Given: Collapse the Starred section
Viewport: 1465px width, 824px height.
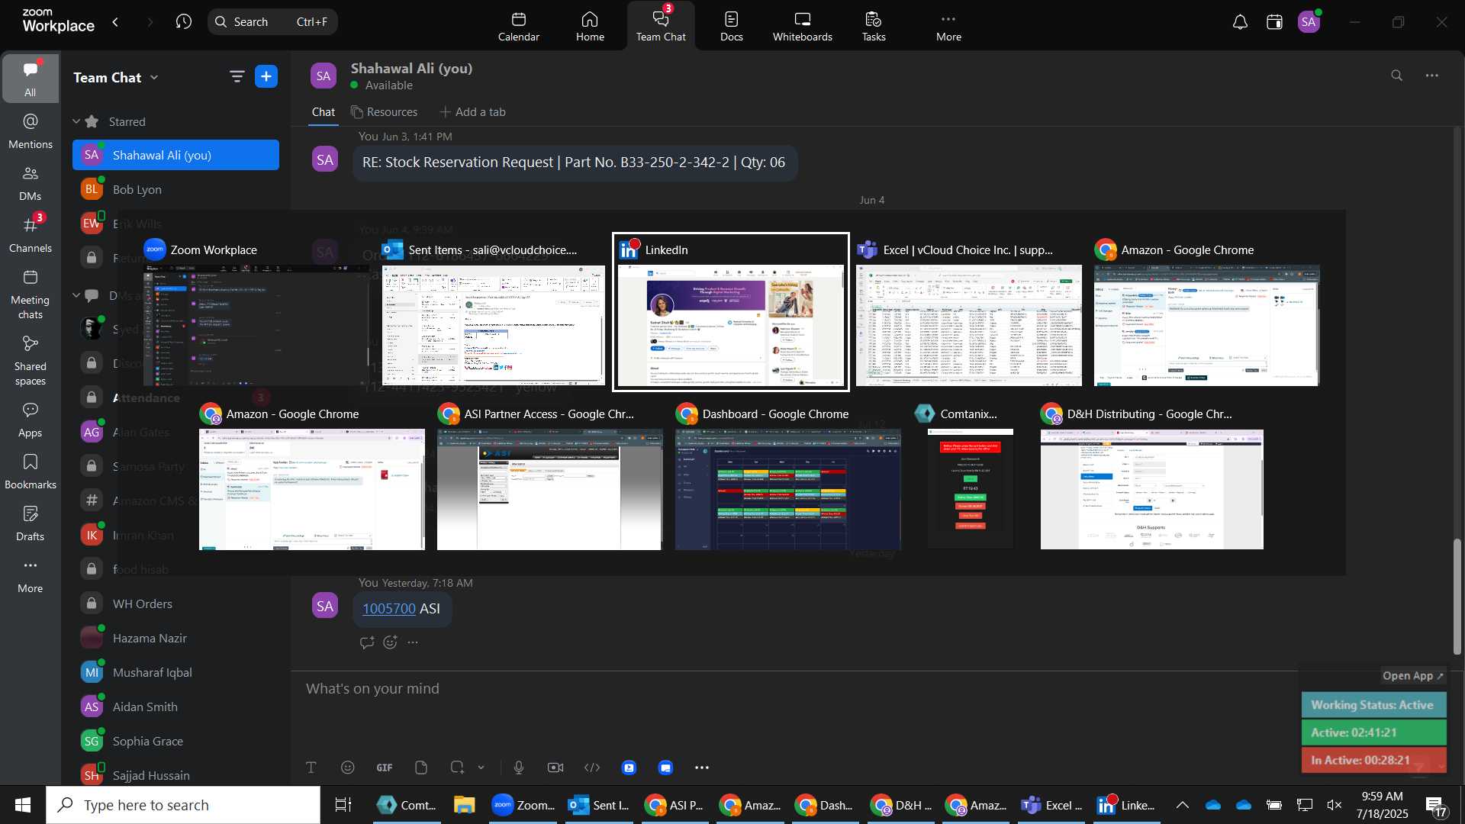Looking at the screenshot, I should 76,121.
